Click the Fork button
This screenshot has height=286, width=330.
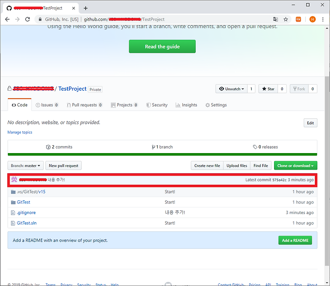pos(299,89)
